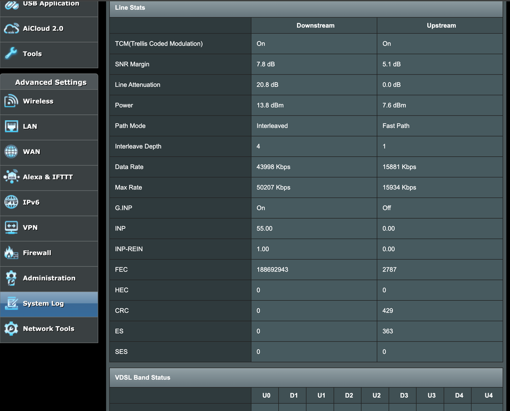
Task: Select the Wireless signal icon
Action: [11, 101]
